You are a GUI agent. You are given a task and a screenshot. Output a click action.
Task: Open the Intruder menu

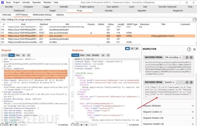click(26, 2)
